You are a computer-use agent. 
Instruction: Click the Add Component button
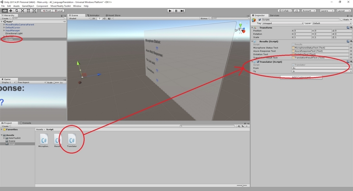[301, 77]
